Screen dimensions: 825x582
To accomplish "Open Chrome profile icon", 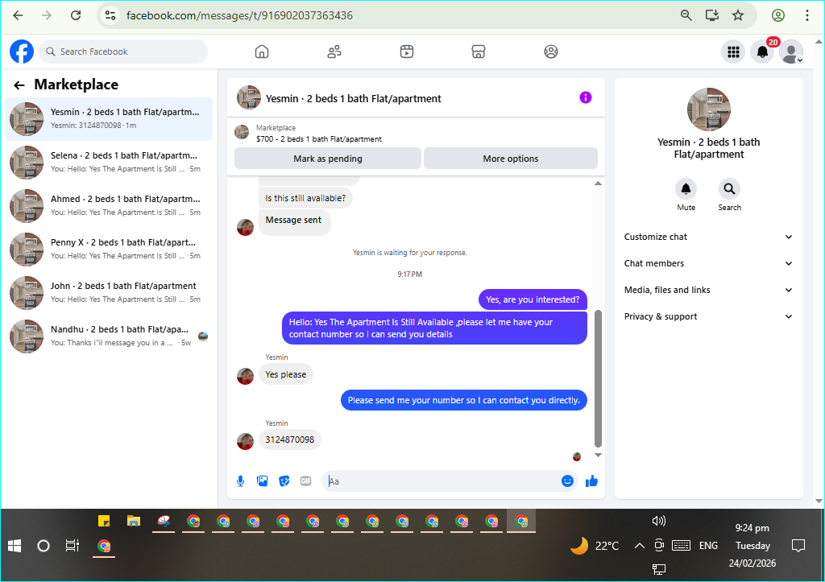I will click(778, 15).
